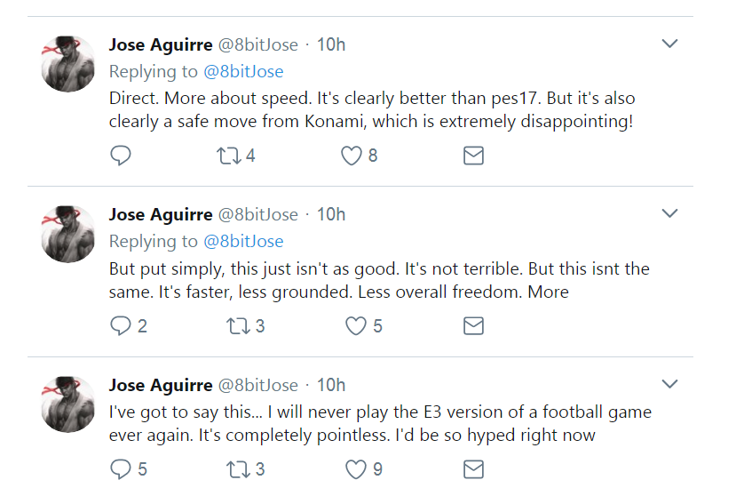Reply to the 'Direct. More about speed' tweet
Image resolution: width=736 pixels, height=496 pixels.
tap(121, 156)
